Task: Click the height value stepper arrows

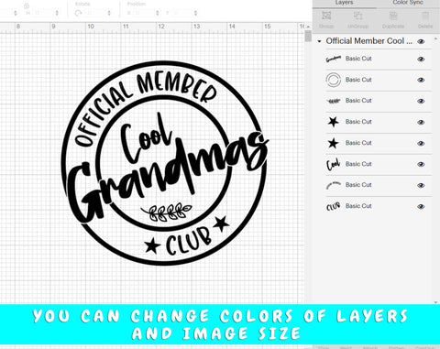Action: tap(57, 13)
